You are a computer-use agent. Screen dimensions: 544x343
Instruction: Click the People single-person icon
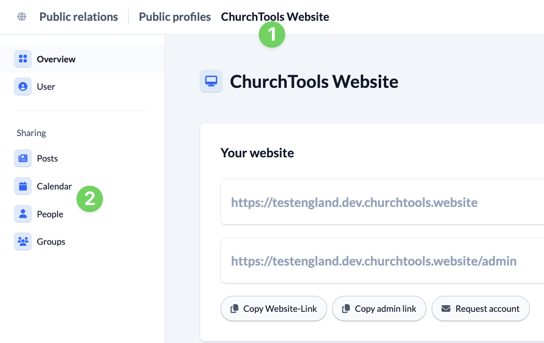[23, 214]
